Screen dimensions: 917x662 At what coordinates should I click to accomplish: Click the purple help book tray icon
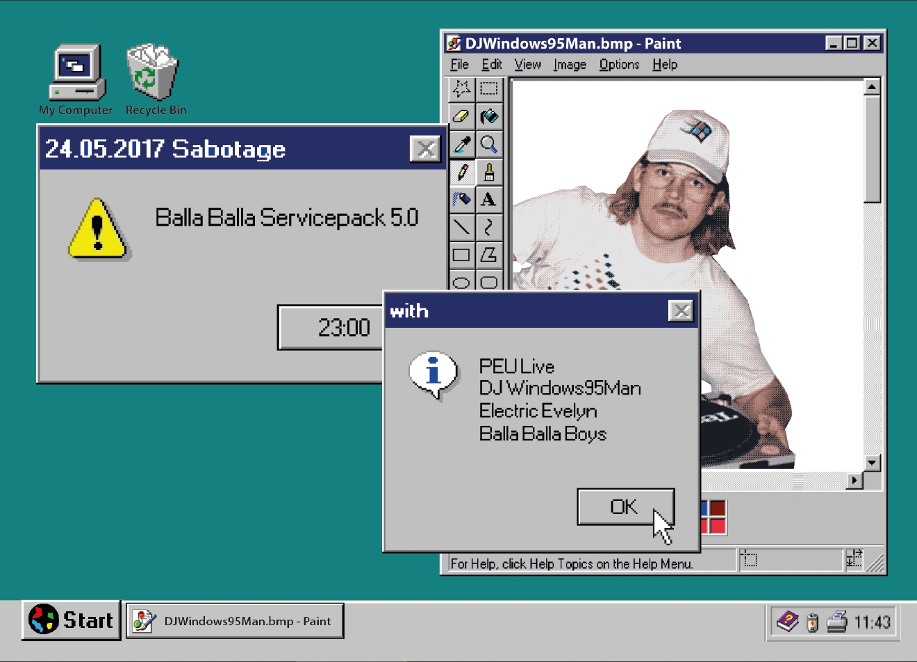pyautogui.click(x=787, y=621)
